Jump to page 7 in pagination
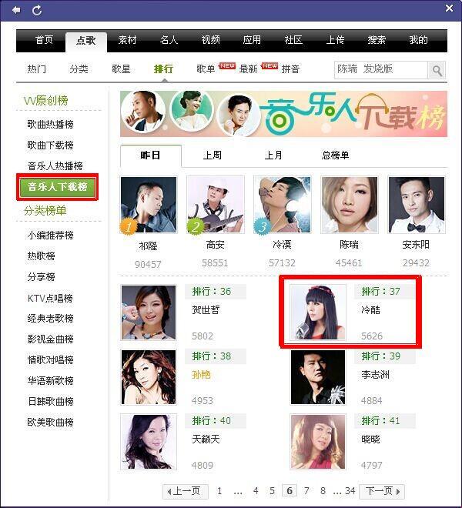This screenshot has height=508, width=462. pos(306,491)
